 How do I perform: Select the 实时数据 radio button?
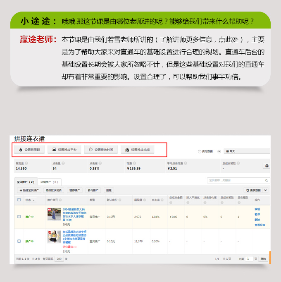pyautogui.click(x=199, y=151)
